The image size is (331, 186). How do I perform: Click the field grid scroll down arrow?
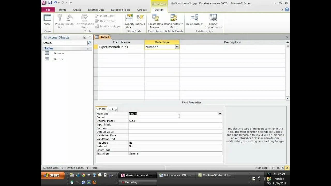(287, 98)
